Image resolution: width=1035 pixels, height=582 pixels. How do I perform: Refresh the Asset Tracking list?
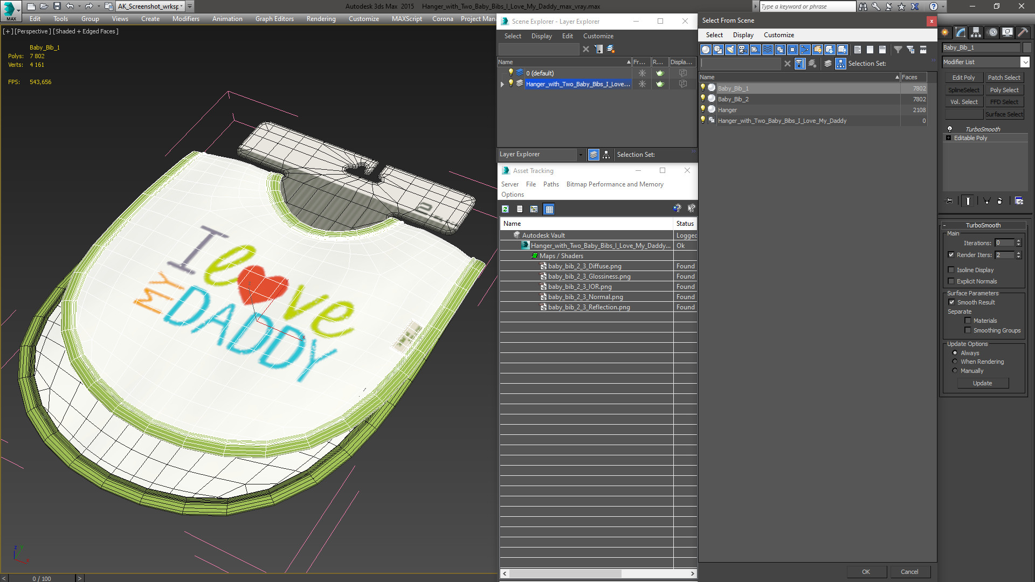(x=505, y=209)
